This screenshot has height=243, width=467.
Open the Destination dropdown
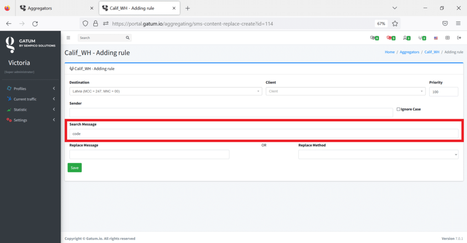(166, 91)
